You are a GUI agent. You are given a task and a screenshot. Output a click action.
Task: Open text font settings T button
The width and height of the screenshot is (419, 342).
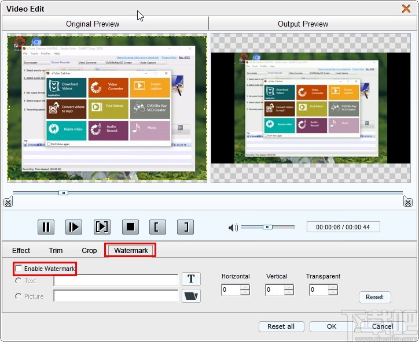[191, 279]
